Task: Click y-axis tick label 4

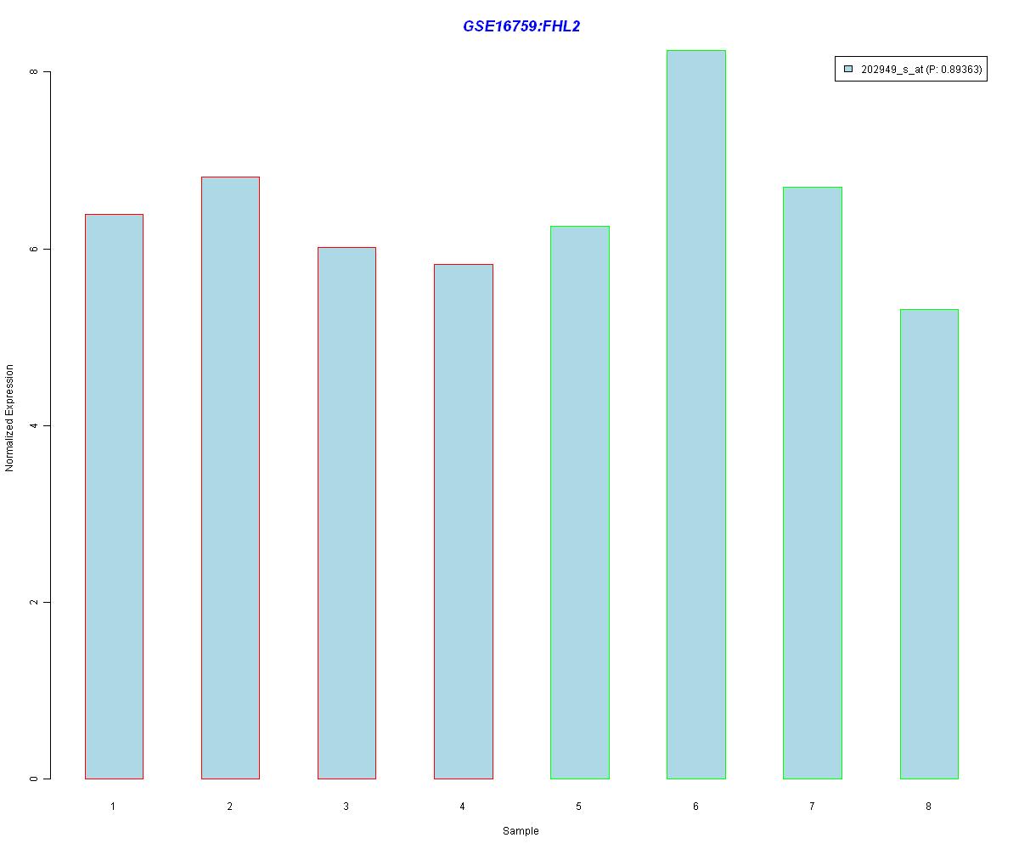Action: 34,425
